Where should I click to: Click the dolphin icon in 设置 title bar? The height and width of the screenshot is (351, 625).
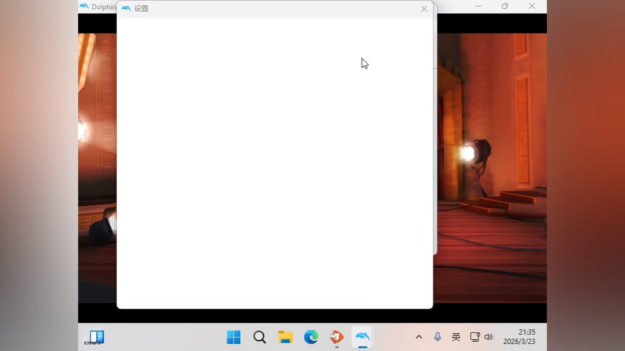pyautogui.click(x=126, y=9)
